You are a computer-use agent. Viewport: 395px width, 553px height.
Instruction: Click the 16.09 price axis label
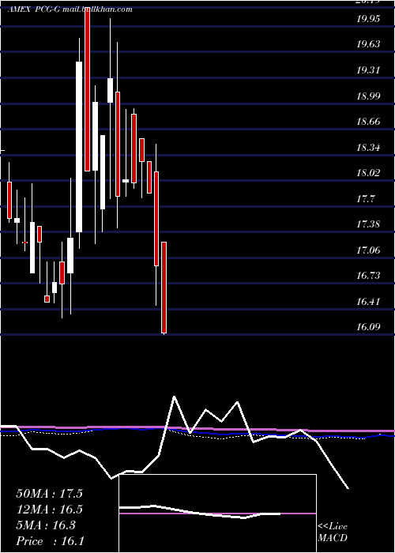[x=369, y=327]
